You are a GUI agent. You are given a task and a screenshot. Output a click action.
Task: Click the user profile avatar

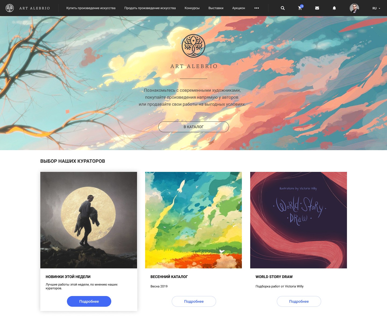point(354,8)
